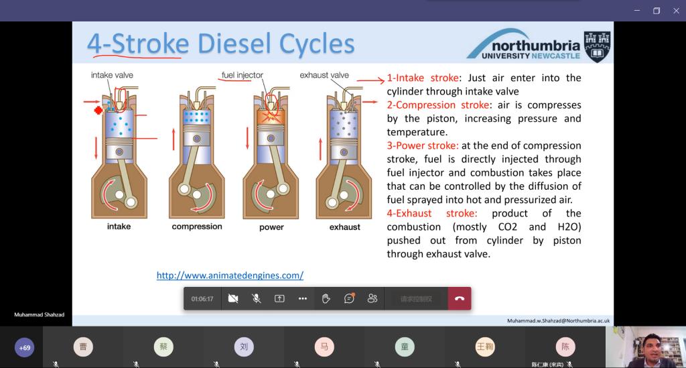Show the meeting chat conversation

[349, 299]
